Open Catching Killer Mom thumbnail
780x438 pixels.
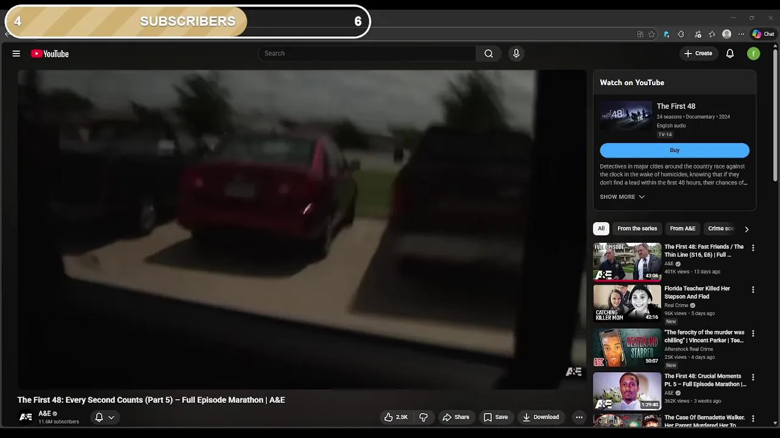(x=627, y=303)
